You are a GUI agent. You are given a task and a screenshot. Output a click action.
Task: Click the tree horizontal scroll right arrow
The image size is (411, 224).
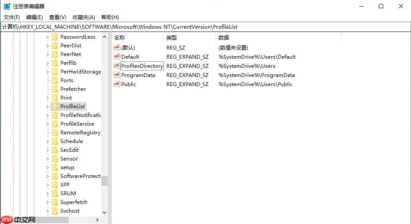(x=97, y=220)
